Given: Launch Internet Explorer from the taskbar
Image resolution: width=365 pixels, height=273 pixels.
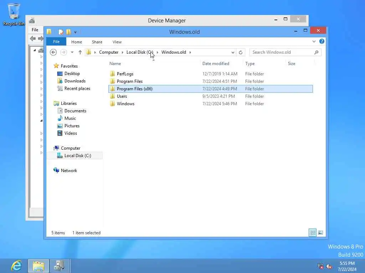Looking at the screenshot, I should [16, 266].
